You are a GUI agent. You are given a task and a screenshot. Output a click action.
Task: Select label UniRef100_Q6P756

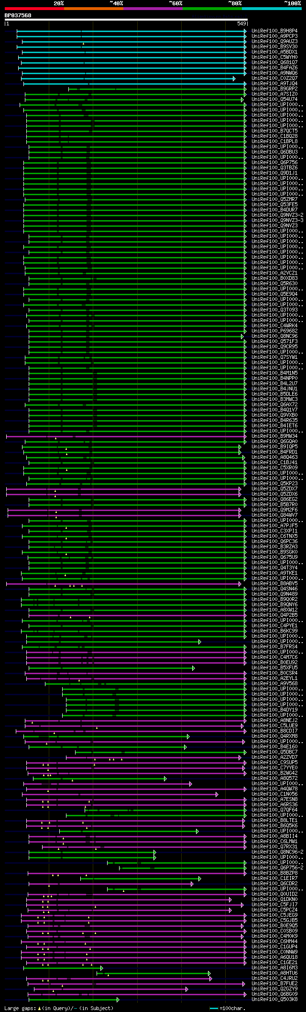pos(274,163)
